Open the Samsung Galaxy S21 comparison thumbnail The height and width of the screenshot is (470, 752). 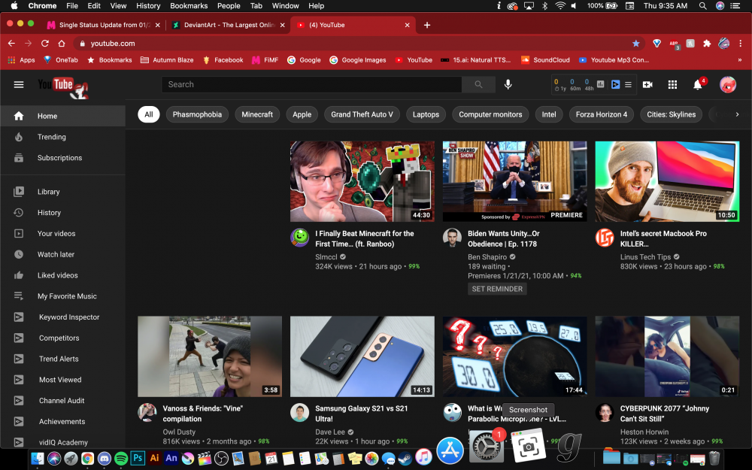tap(362, 356)
